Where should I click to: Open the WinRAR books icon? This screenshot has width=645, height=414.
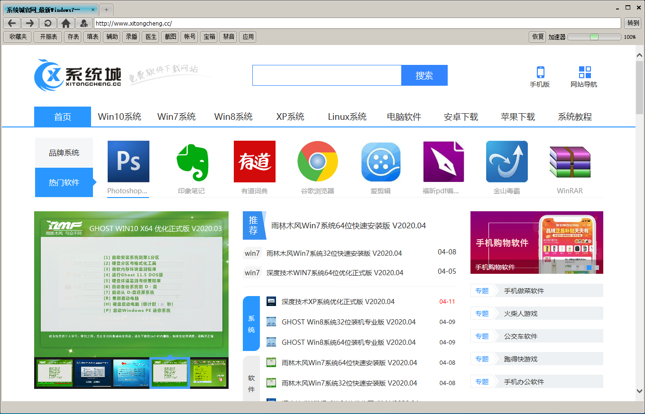tap(570, 162)
